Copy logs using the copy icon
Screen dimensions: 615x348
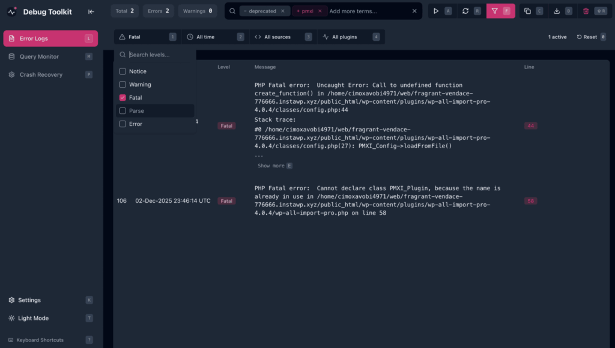[x=529, y=10]
